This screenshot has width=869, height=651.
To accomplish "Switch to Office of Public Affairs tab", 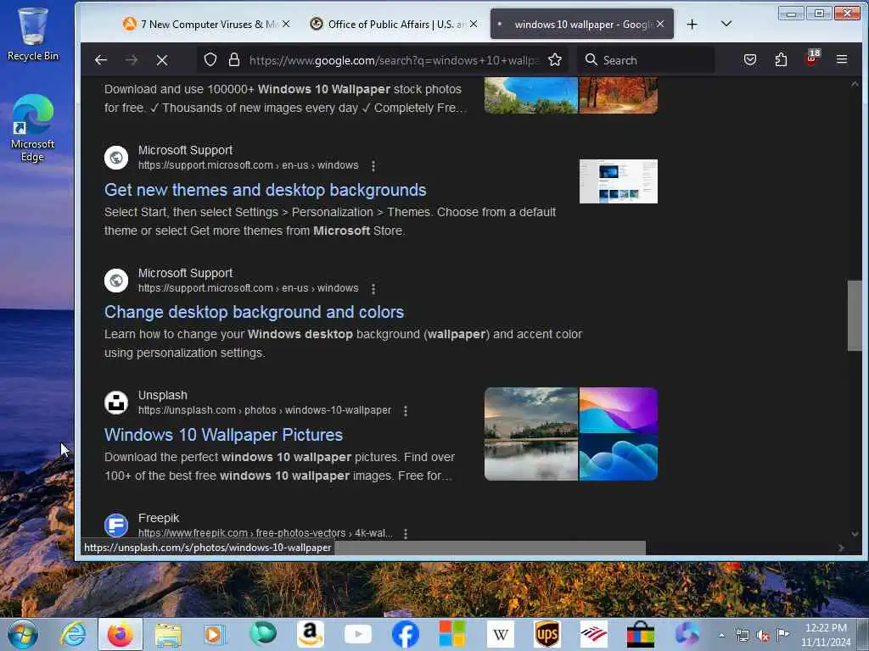I will [390, 25].
